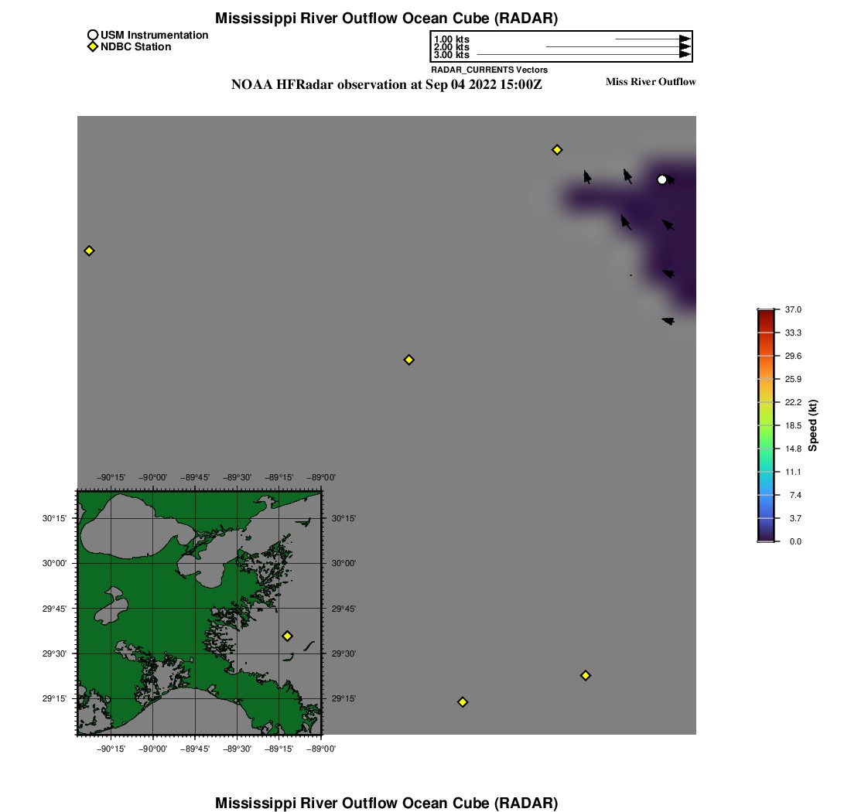Click the 2.00 kts vector legend label
Screen dimensions: 851x812
451,47
